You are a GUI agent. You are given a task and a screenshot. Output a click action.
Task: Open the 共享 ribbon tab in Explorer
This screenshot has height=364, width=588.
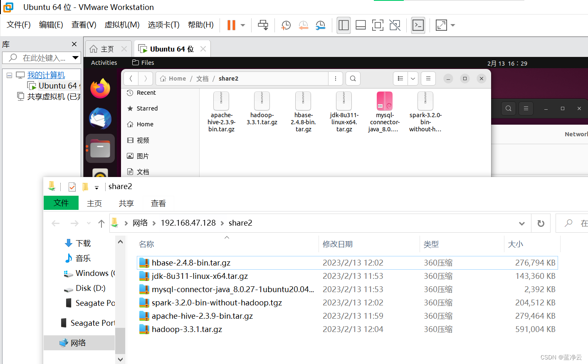point(126,203)
